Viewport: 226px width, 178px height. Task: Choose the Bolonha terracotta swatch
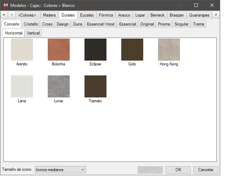59,50
